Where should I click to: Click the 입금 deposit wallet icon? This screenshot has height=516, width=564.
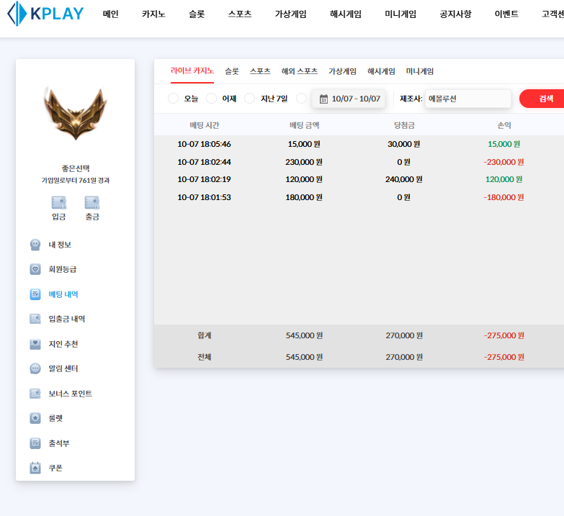click(x=58, y=203)
